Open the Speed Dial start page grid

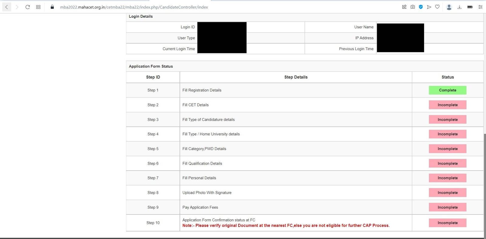(38, 7)
